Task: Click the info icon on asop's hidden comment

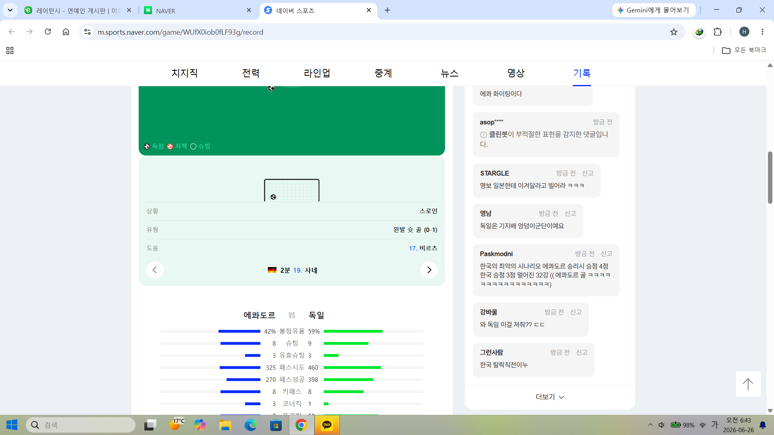Action: pyautogui.click(x=483, y=135)
